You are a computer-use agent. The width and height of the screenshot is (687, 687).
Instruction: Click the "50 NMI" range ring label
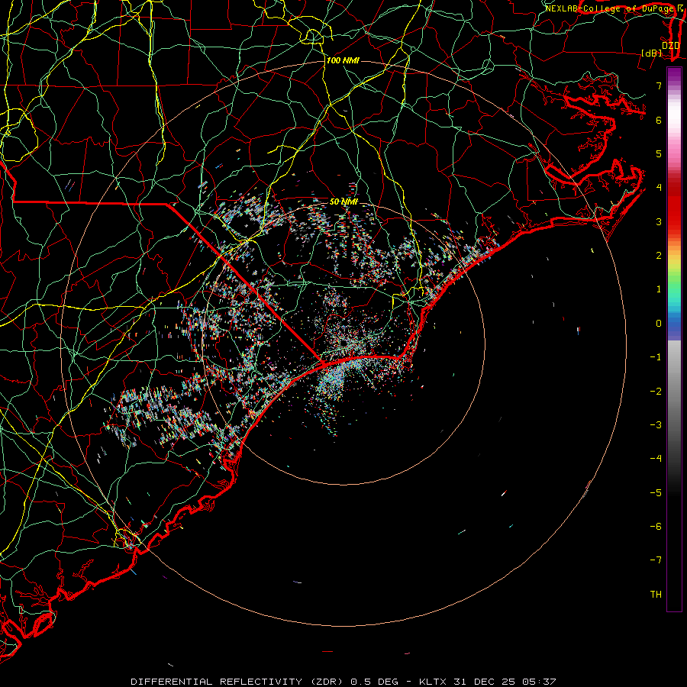point(343,202)
